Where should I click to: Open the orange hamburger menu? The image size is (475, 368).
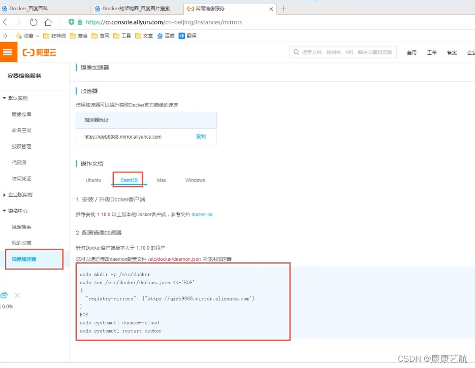8,52
